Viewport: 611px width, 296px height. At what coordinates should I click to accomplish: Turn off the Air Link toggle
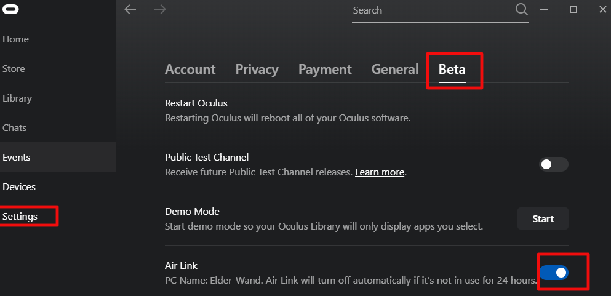553,273
